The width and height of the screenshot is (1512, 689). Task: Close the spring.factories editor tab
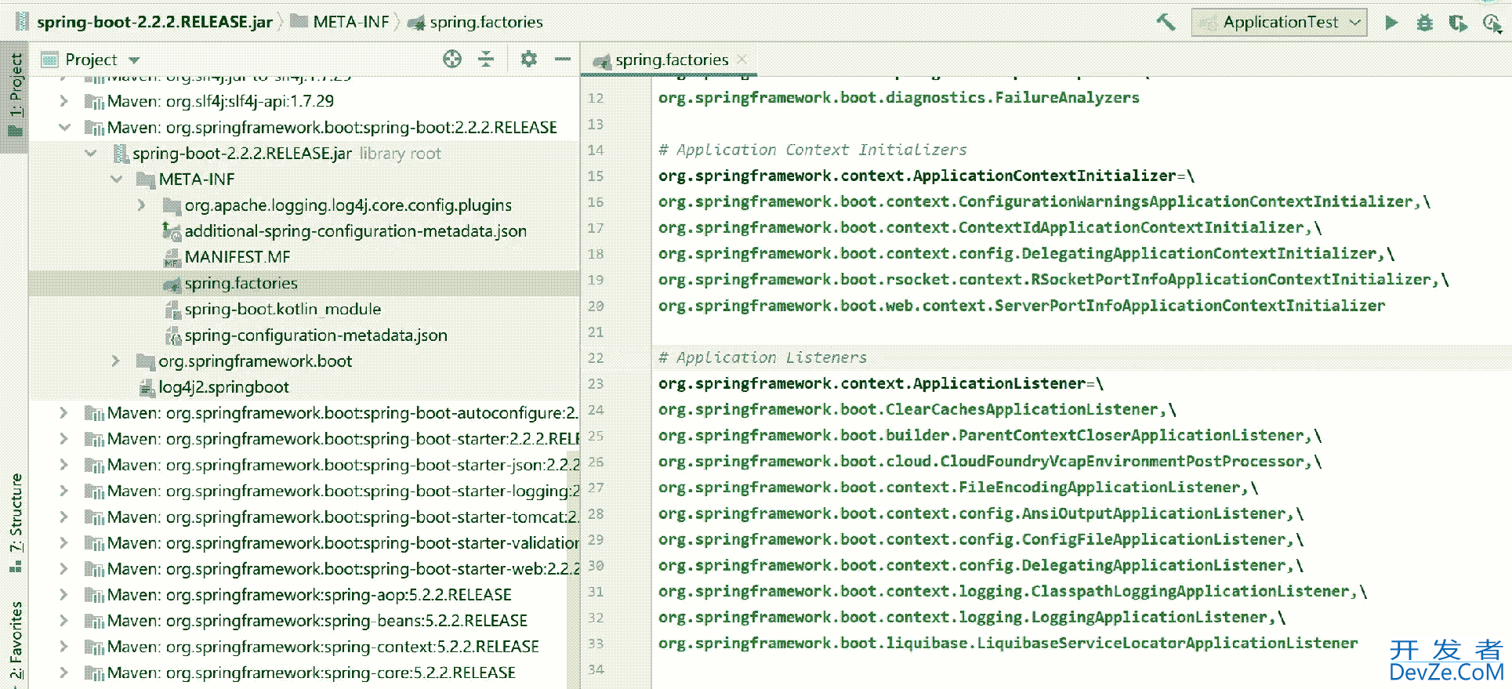(x=742, y=59)
